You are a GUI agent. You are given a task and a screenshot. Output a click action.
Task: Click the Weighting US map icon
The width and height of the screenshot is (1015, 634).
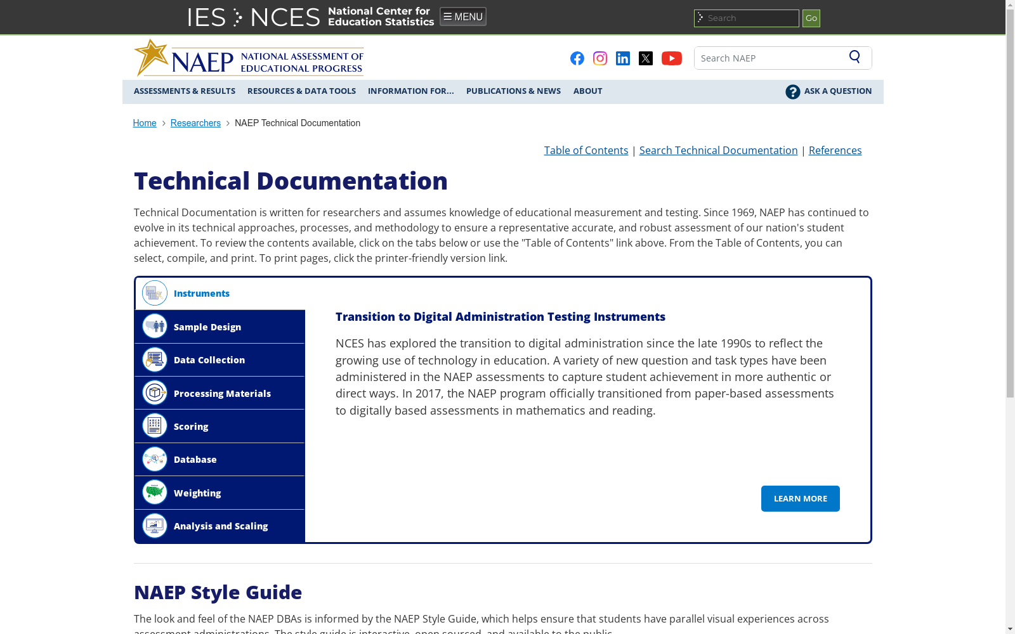[x=155, y=493]
